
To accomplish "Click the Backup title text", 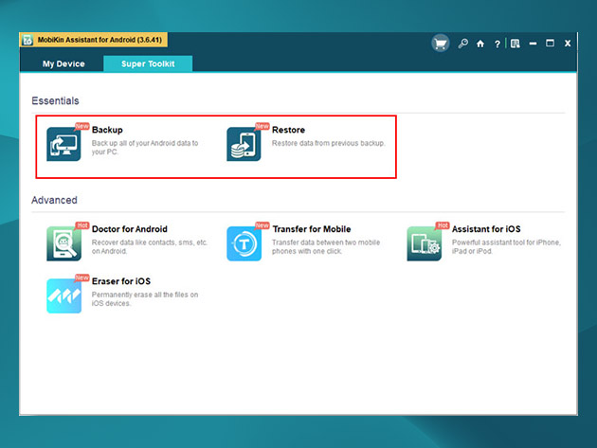I will point(107,130).
